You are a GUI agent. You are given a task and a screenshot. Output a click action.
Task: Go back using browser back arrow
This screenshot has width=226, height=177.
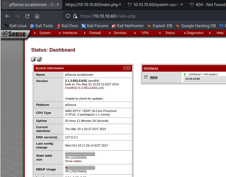7,16
